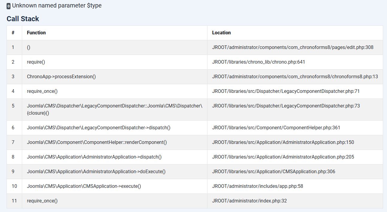This screenshot has height=212, width=387.
Task: Click the CMSApplication->execute() function entry
Action: tap(84, 186)
